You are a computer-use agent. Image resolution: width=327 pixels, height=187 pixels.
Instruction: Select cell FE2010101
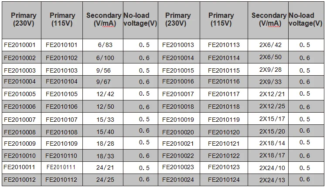coord(62,45)
